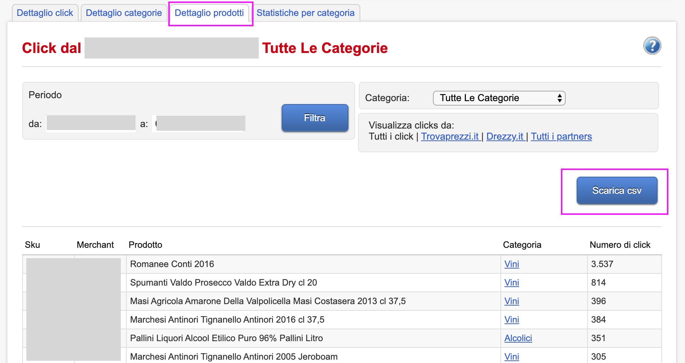The image size is (685, 363).
Task: Click the Periodo label
Action: tap(45, 95)
